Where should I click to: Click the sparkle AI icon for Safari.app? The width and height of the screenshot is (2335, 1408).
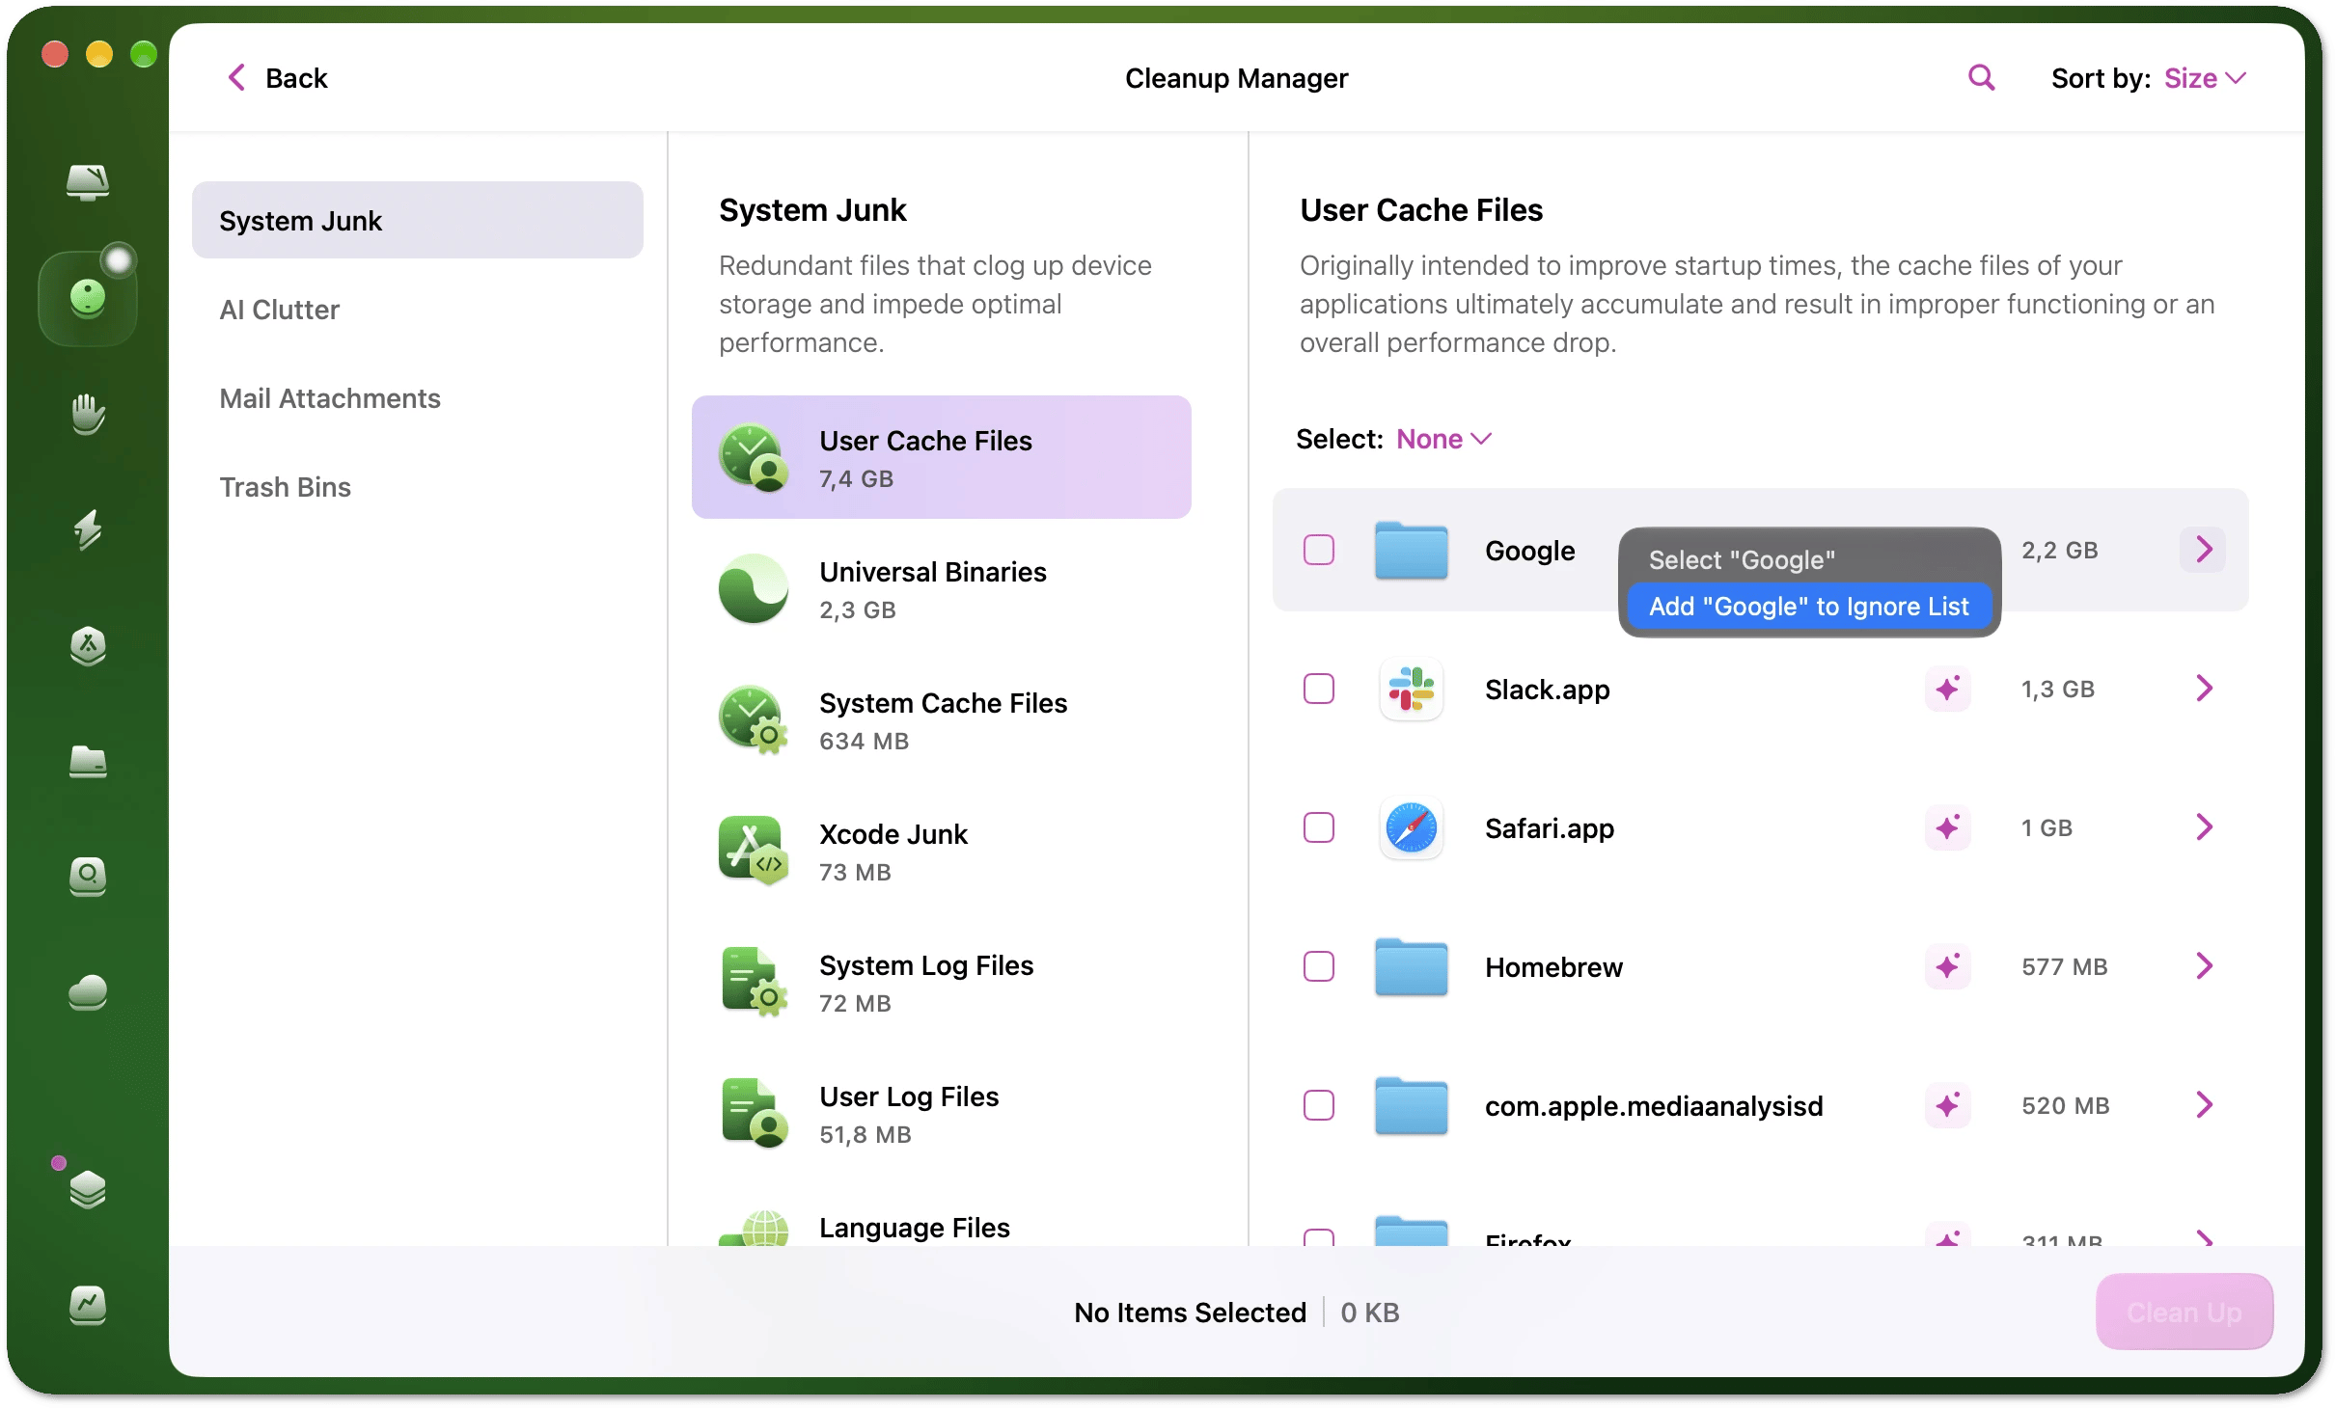click(1948, 827)
